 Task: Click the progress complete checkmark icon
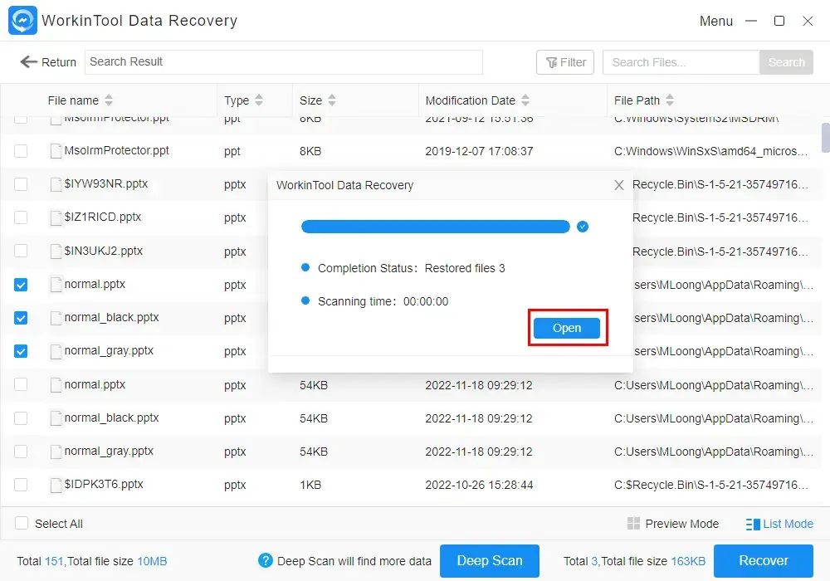click(583, 227)
